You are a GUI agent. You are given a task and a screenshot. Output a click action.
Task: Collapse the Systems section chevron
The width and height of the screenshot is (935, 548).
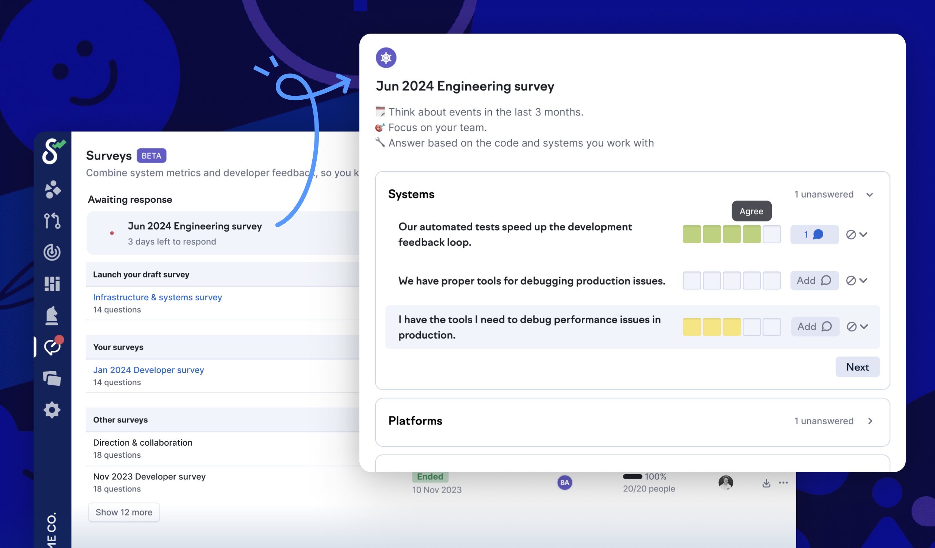tap(870, 195)
